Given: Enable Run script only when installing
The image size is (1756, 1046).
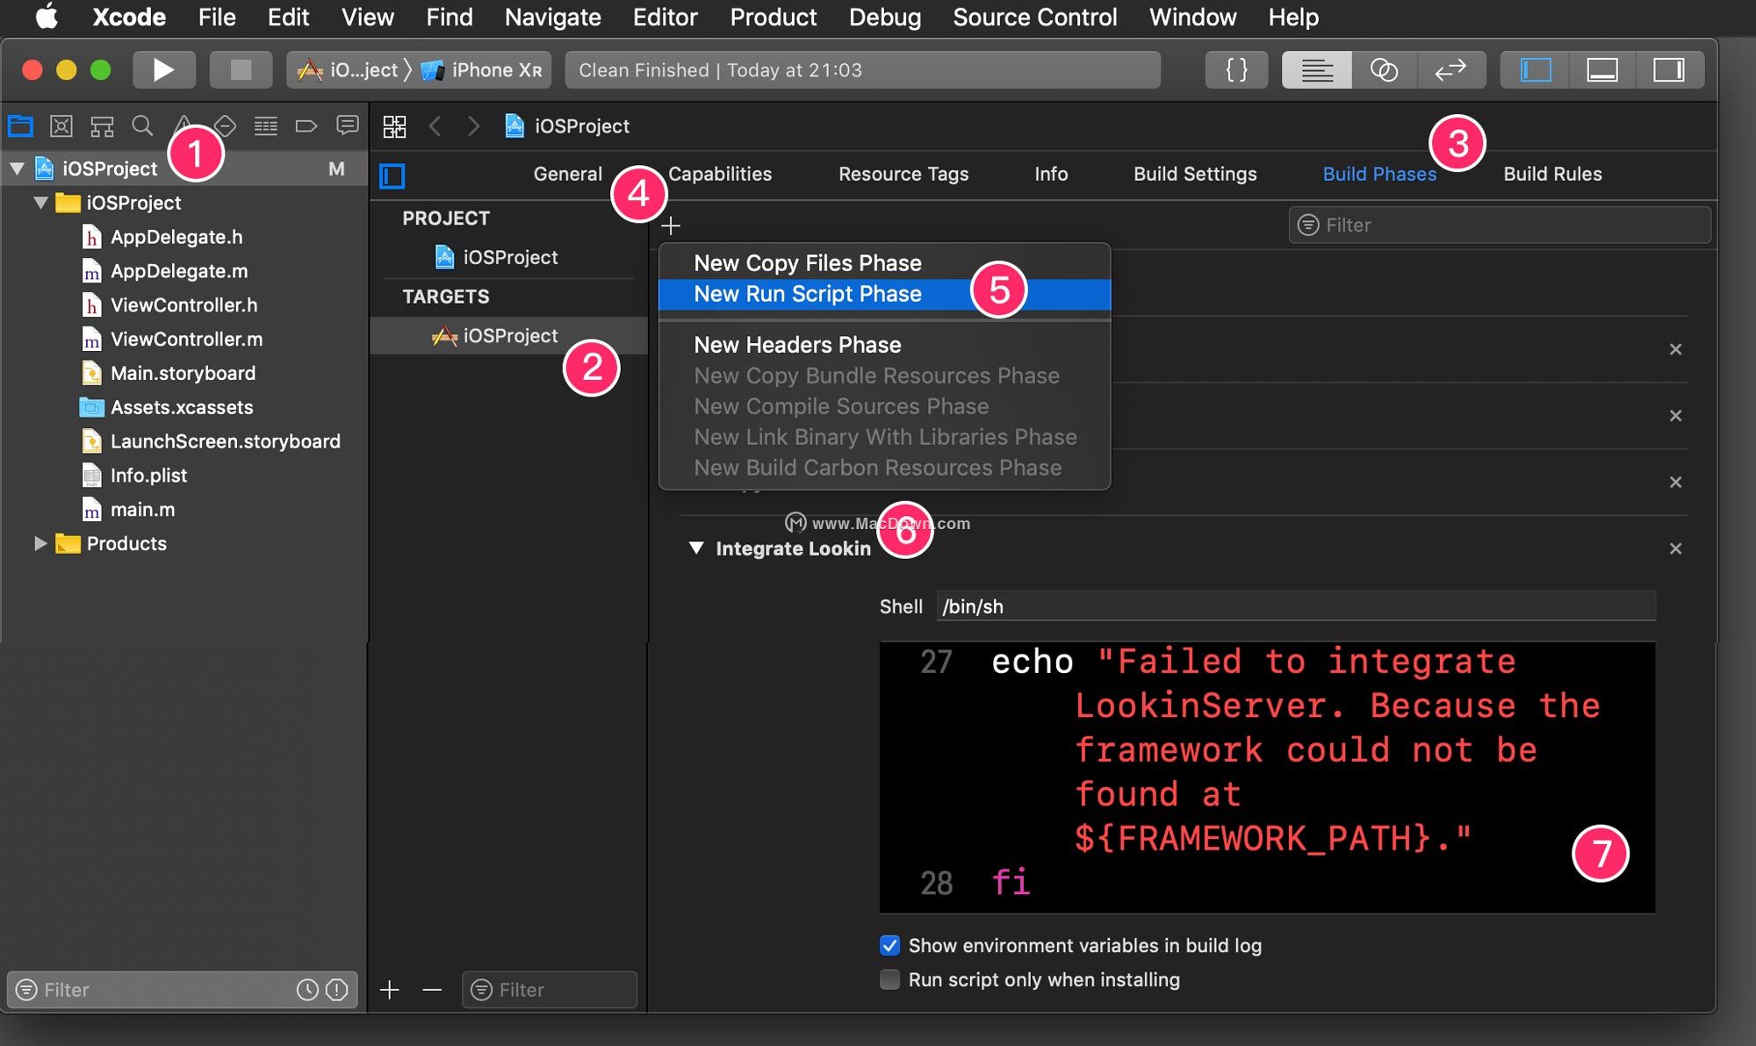Looking at the screenshot, I should point(889,979).
